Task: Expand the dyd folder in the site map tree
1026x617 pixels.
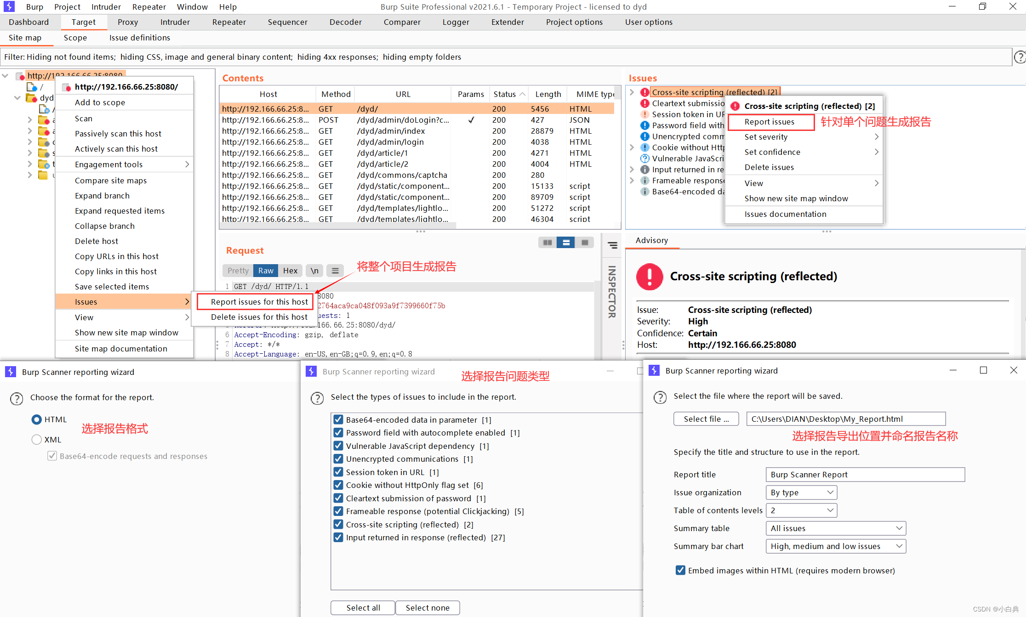Action: point(17,97)
